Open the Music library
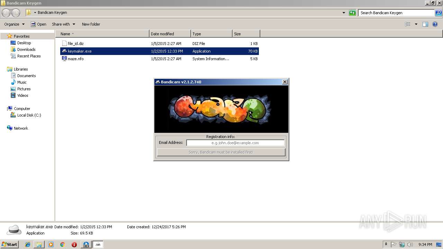This screenshot has height=249, width=443. [x=22, y=82]
